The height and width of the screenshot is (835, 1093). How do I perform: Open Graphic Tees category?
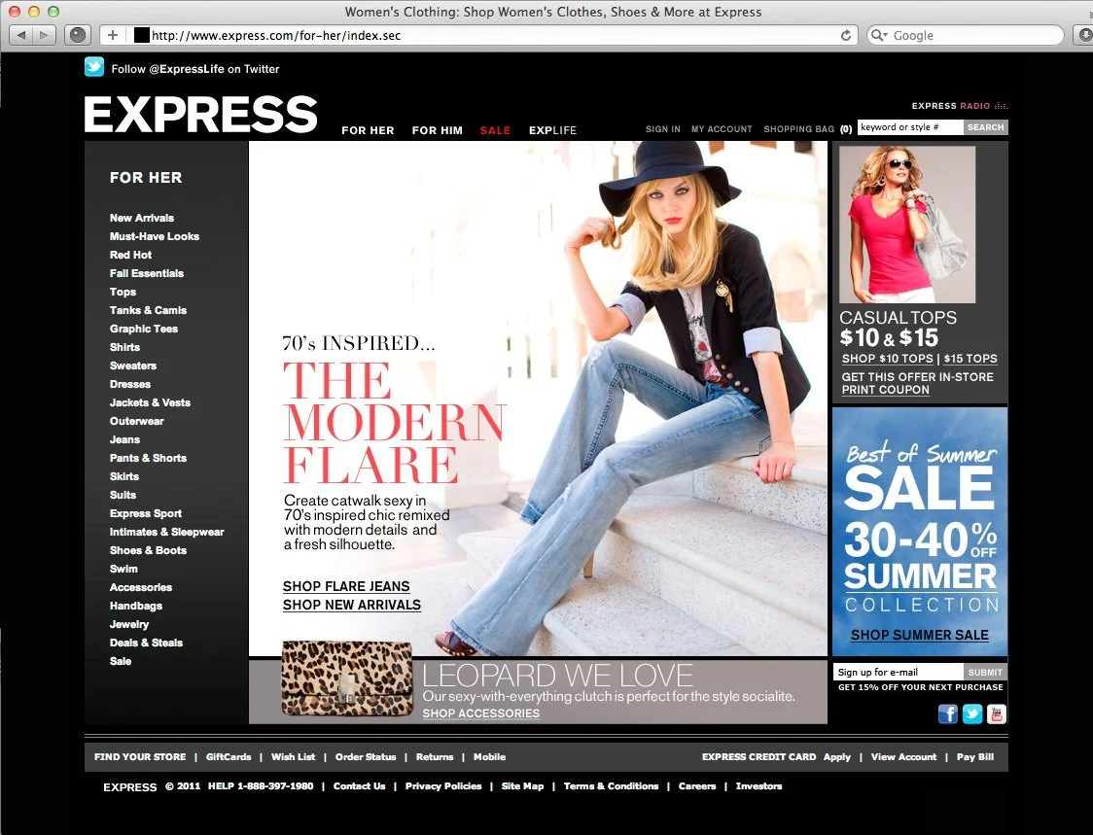(x=144, y=329)
